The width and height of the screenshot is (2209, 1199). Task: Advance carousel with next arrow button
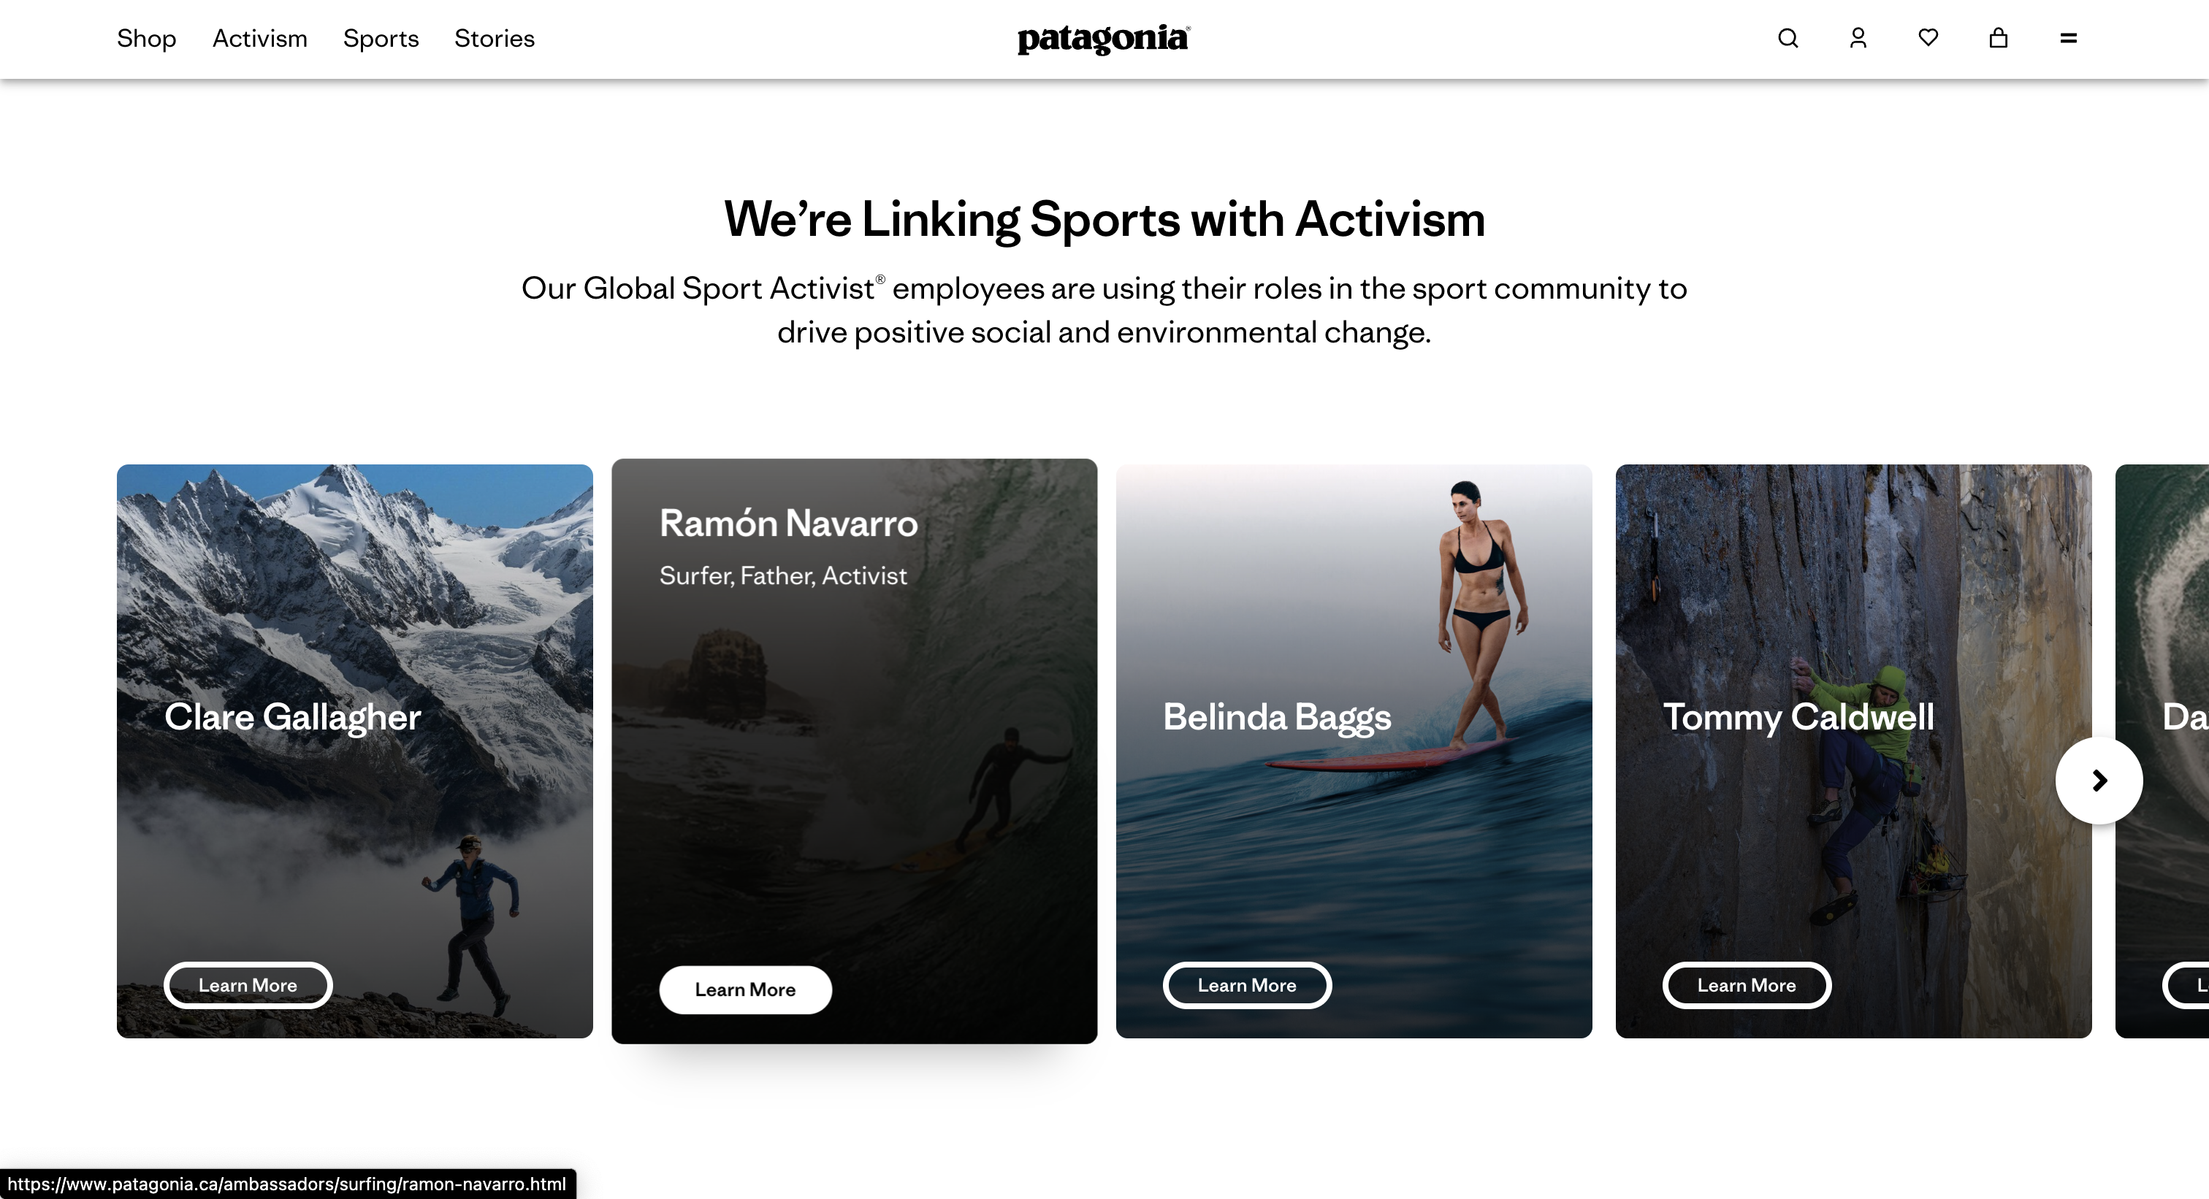click(2099, 780)
